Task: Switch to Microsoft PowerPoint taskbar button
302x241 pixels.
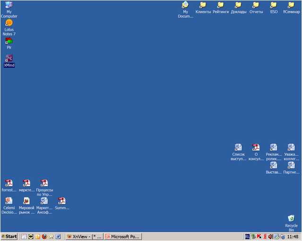Action: coord(122,237)
